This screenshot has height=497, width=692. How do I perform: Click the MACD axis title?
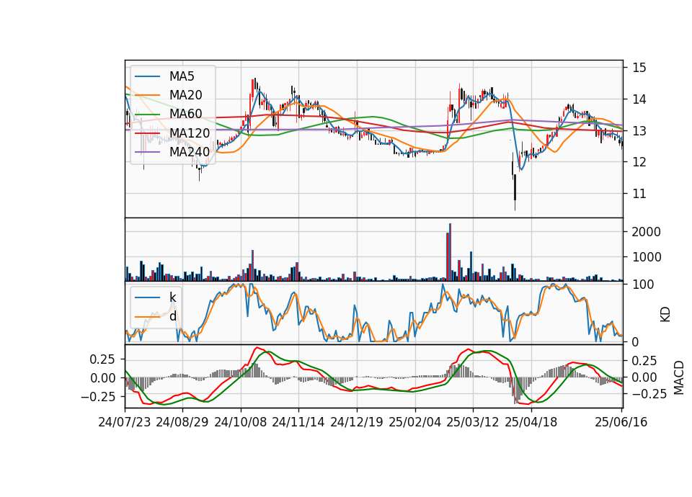[679, 378]
